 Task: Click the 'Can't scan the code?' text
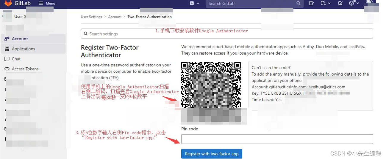pos(271,68)
